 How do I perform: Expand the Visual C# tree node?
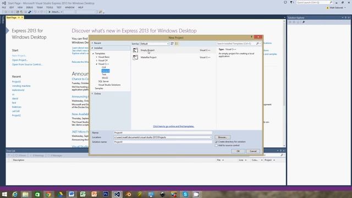point(97,61)
